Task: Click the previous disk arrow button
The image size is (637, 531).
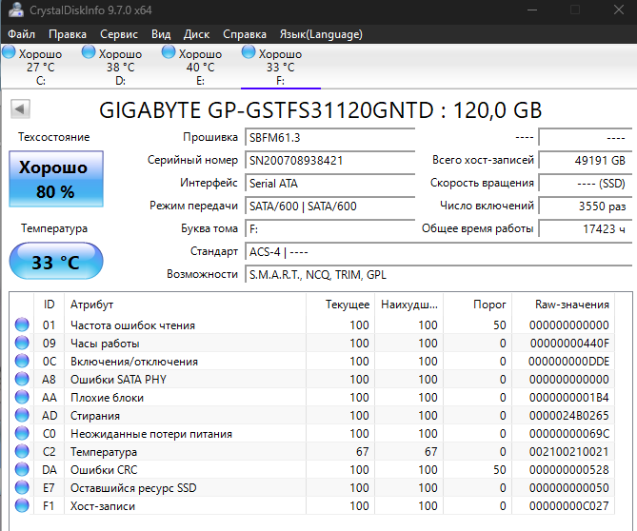Action: pos(20,108)
